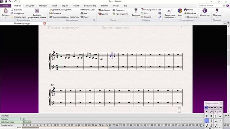Switch to the Ввод нот tab

click(30, 6)
